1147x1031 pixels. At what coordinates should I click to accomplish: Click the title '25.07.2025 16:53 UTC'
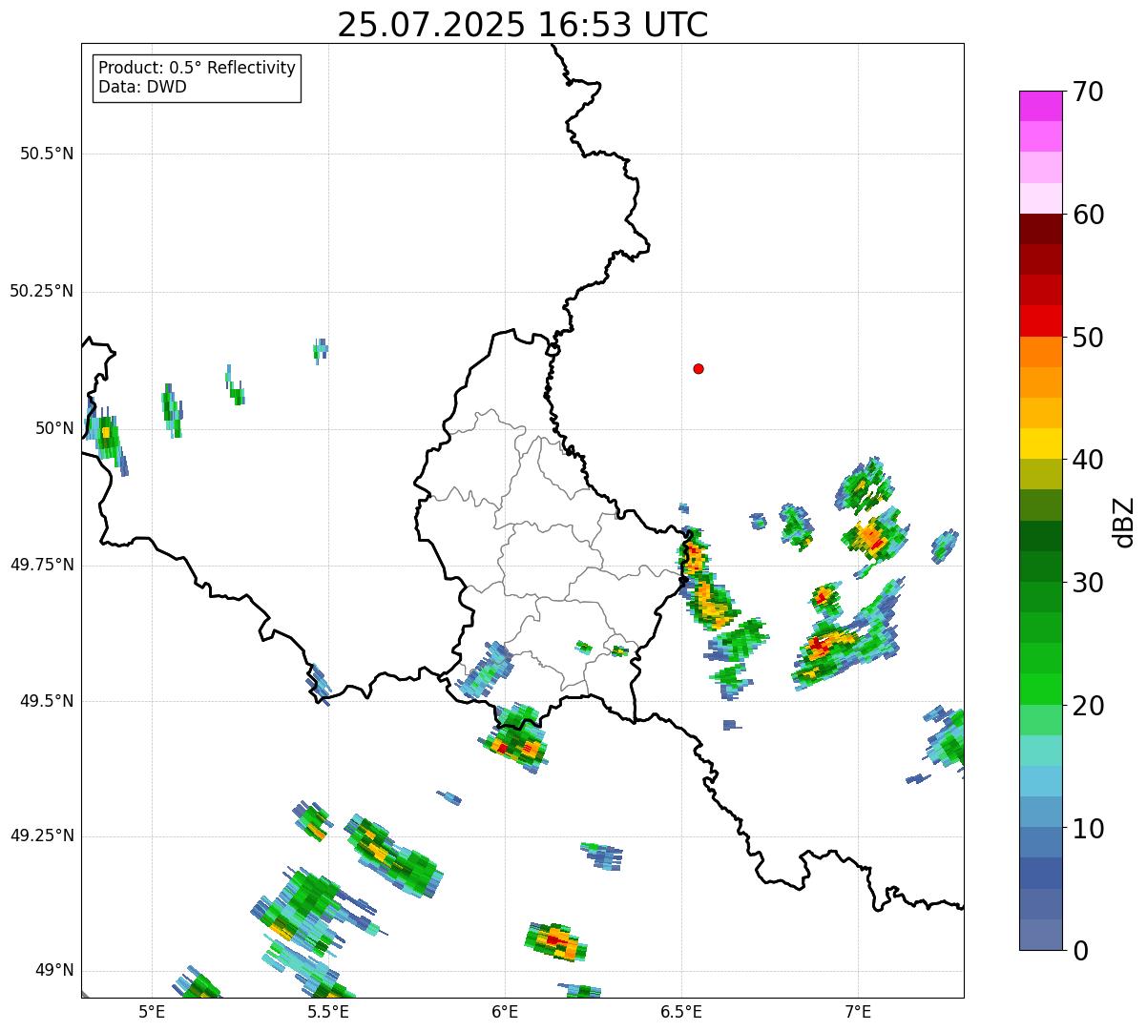coord(523,25)
